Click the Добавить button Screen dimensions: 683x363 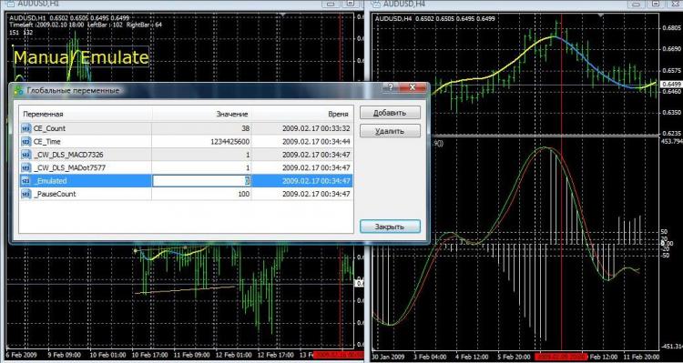(390, 113)
